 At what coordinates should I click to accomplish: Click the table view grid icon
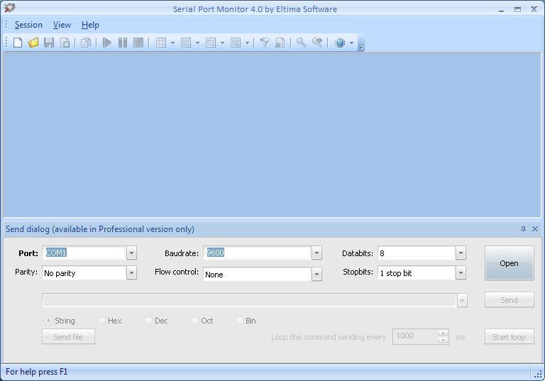pyautogui.click(x=161, y=43)
